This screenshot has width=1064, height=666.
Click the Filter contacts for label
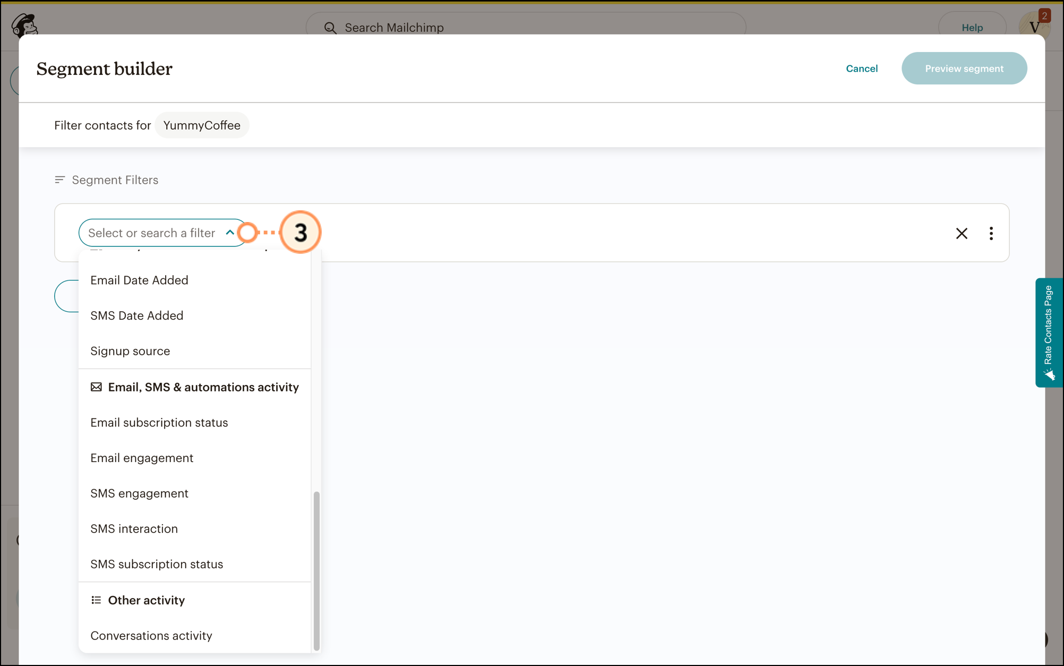click(x=102, y=125)
